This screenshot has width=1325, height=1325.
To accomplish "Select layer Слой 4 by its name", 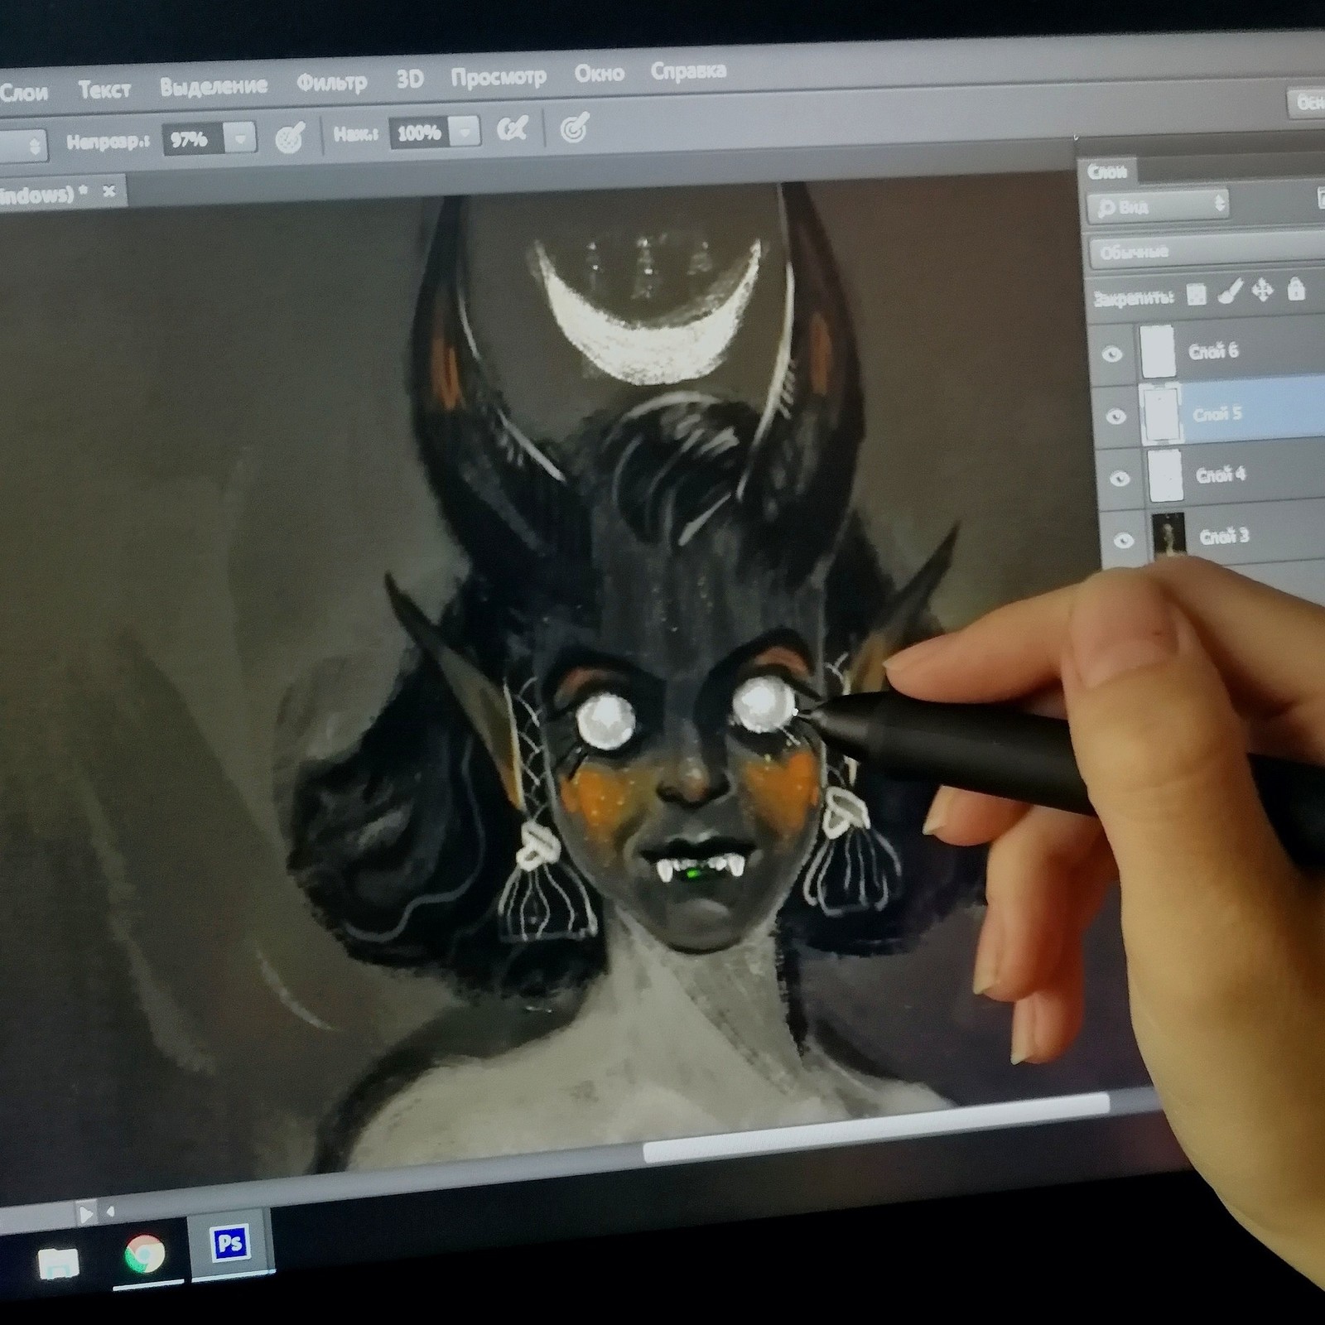I will pyautogui.click(x=1221, y=475).
